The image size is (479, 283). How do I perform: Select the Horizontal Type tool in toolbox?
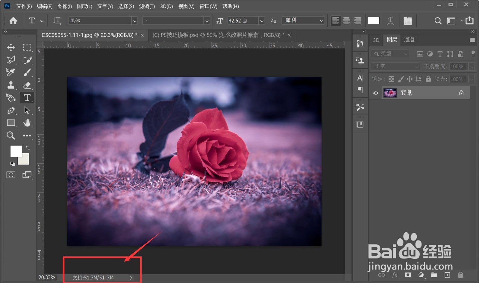point(27,98)
